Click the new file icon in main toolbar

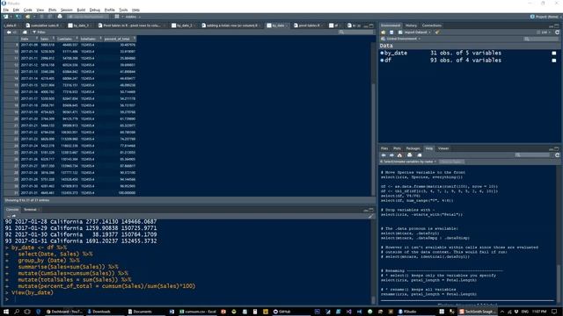click(6, 17)
